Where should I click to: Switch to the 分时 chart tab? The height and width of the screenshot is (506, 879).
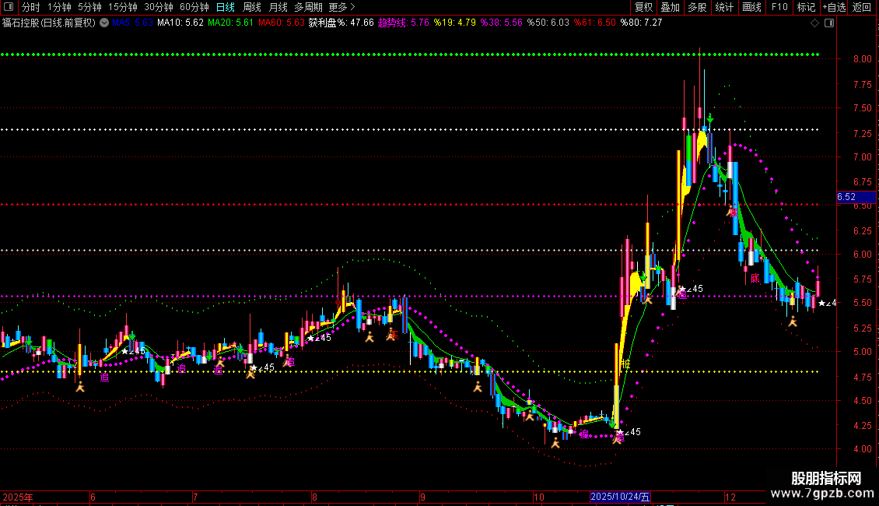(x=31, y=7)
